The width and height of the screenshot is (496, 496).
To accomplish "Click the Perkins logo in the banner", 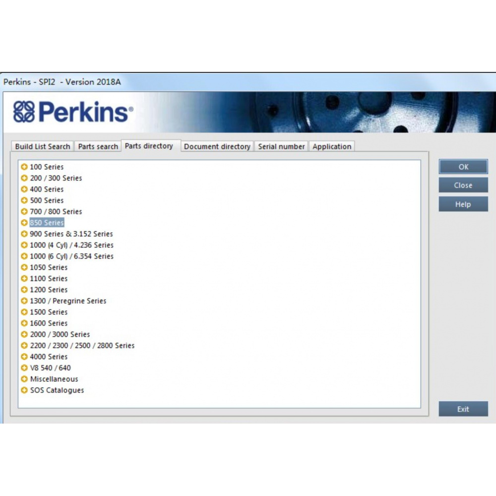I will pyautogui.click(x=73, y=112).
